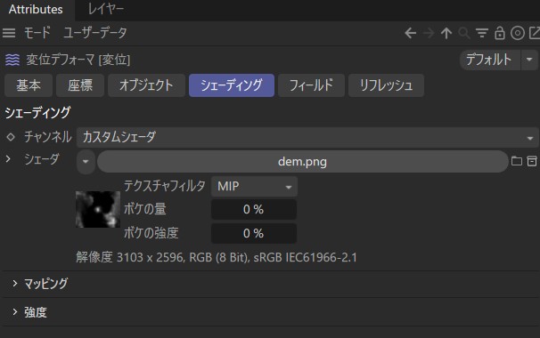The width and height of the screenshot is (540, 338).
Task: Open the モード menu
Action: 37,33
